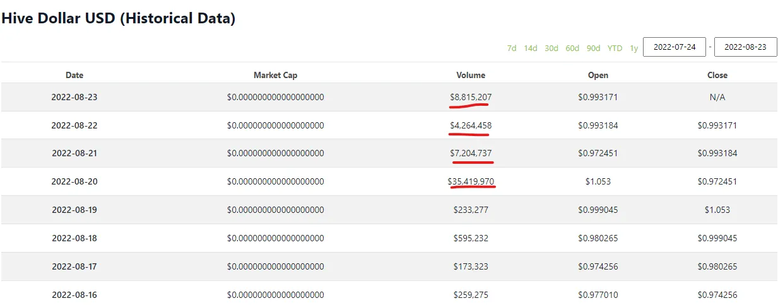Image resolution: width=778 pixels, height=308 pixels.
Task: Edit the start date field 2022-07-24
Action: point(675,47)
